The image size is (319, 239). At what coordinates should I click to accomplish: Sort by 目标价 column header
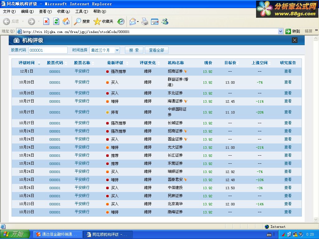230,63
